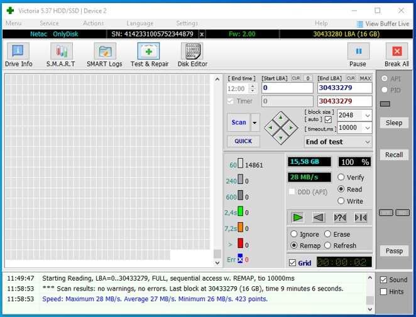Image resolution: width=416 pixels, height=317 pixels.
Task: Click the Recall button
Action: click(394, 155)
